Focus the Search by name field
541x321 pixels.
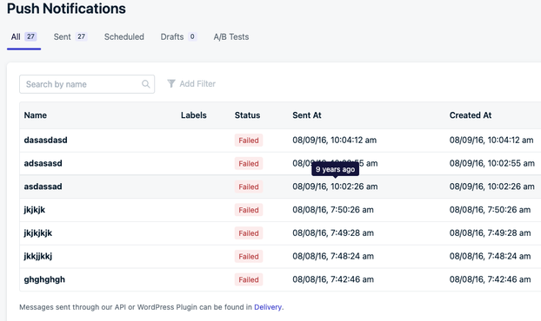coord(87,84)
